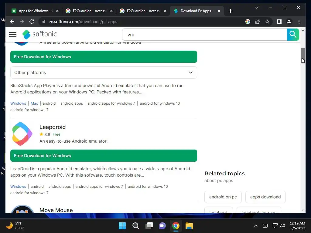Click the volume speaker tray icon

click(x=282, y=226)
